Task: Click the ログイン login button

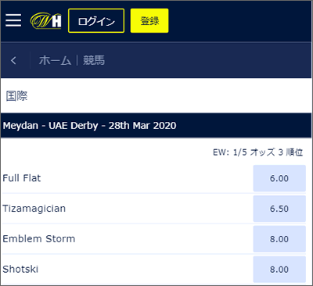Action: point(96,21)
